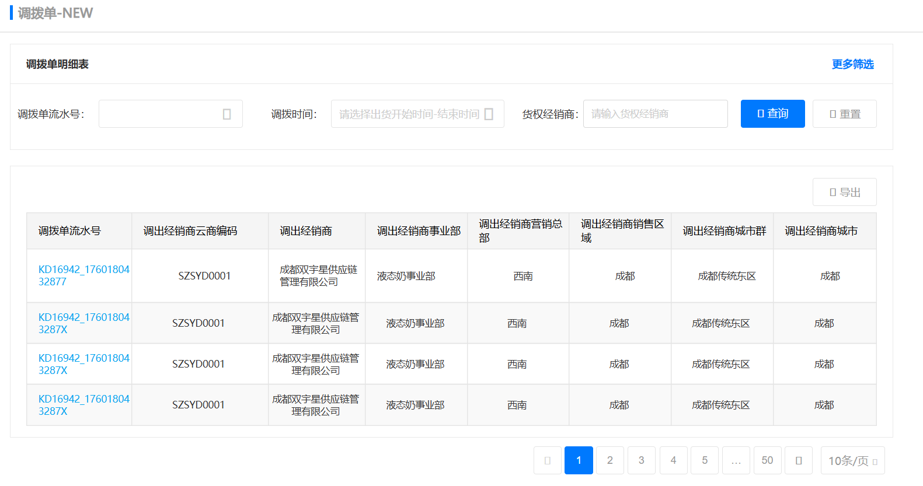Open the 调拨单流水号 select box
This screenshot has width=923, height=486.
(170, 114)
